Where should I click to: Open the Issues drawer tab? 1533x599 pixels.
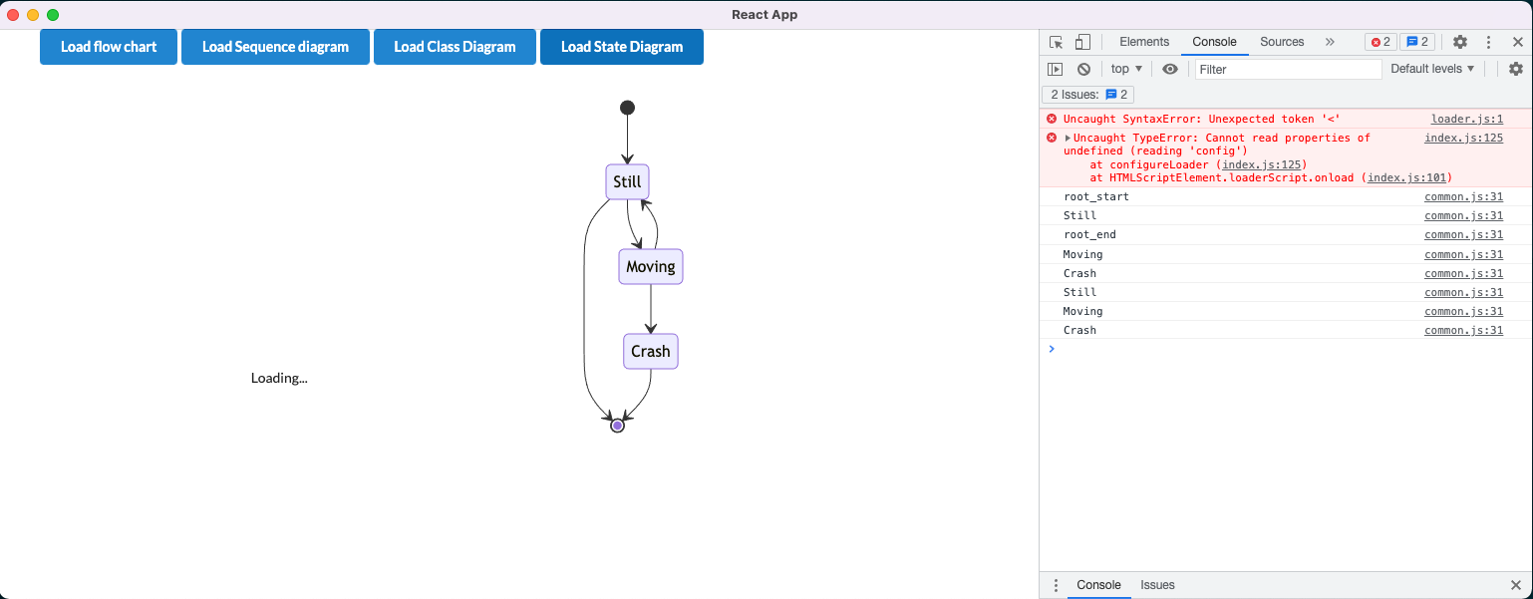click(x=1156, y=585)
